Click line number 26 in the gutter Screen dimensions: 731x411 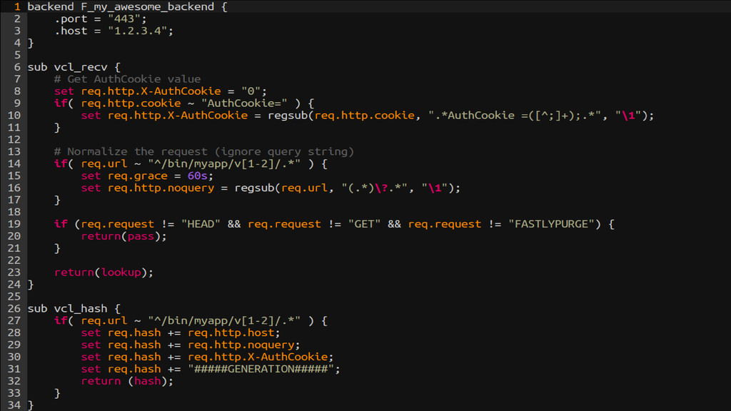click(x=14, y=309)
